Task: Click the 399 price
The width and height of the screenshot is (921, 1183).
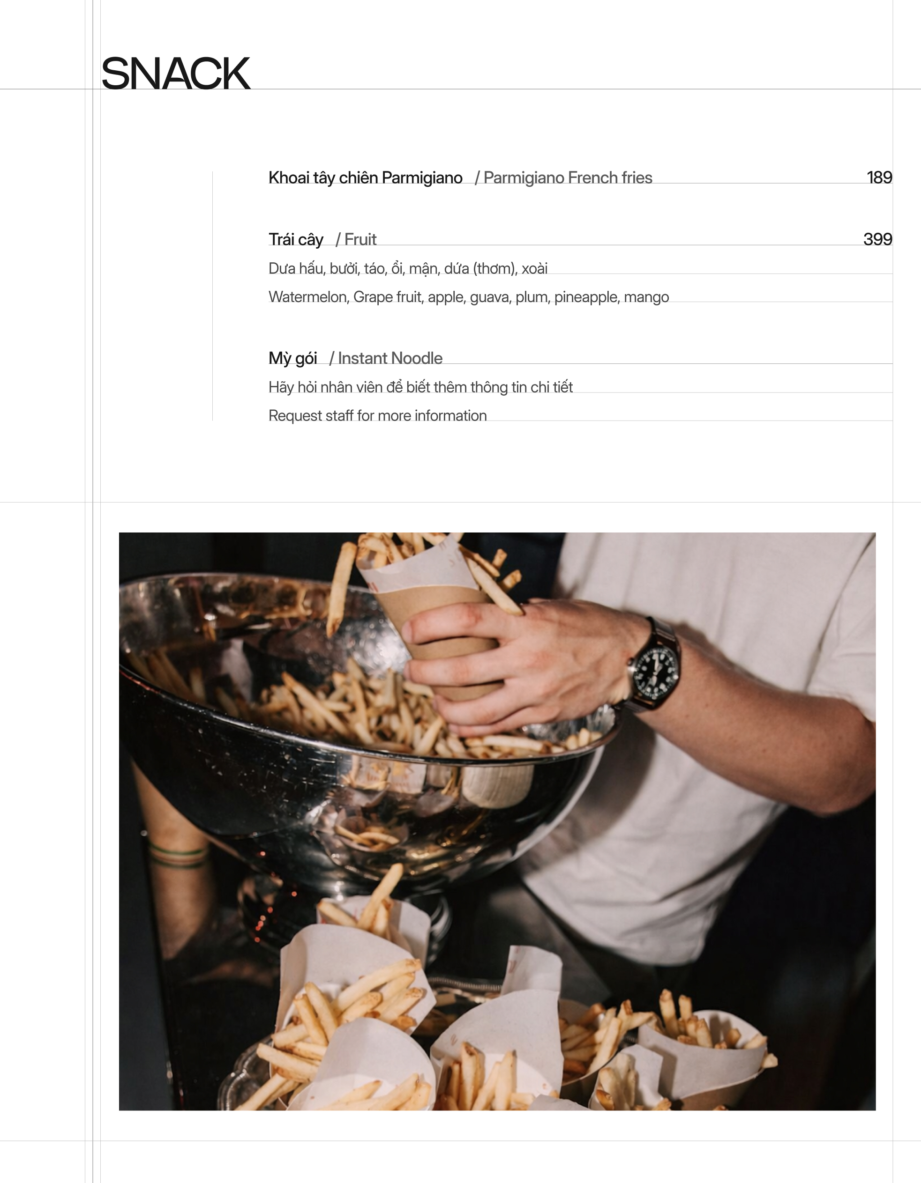Action: click(x=877, y=239)
